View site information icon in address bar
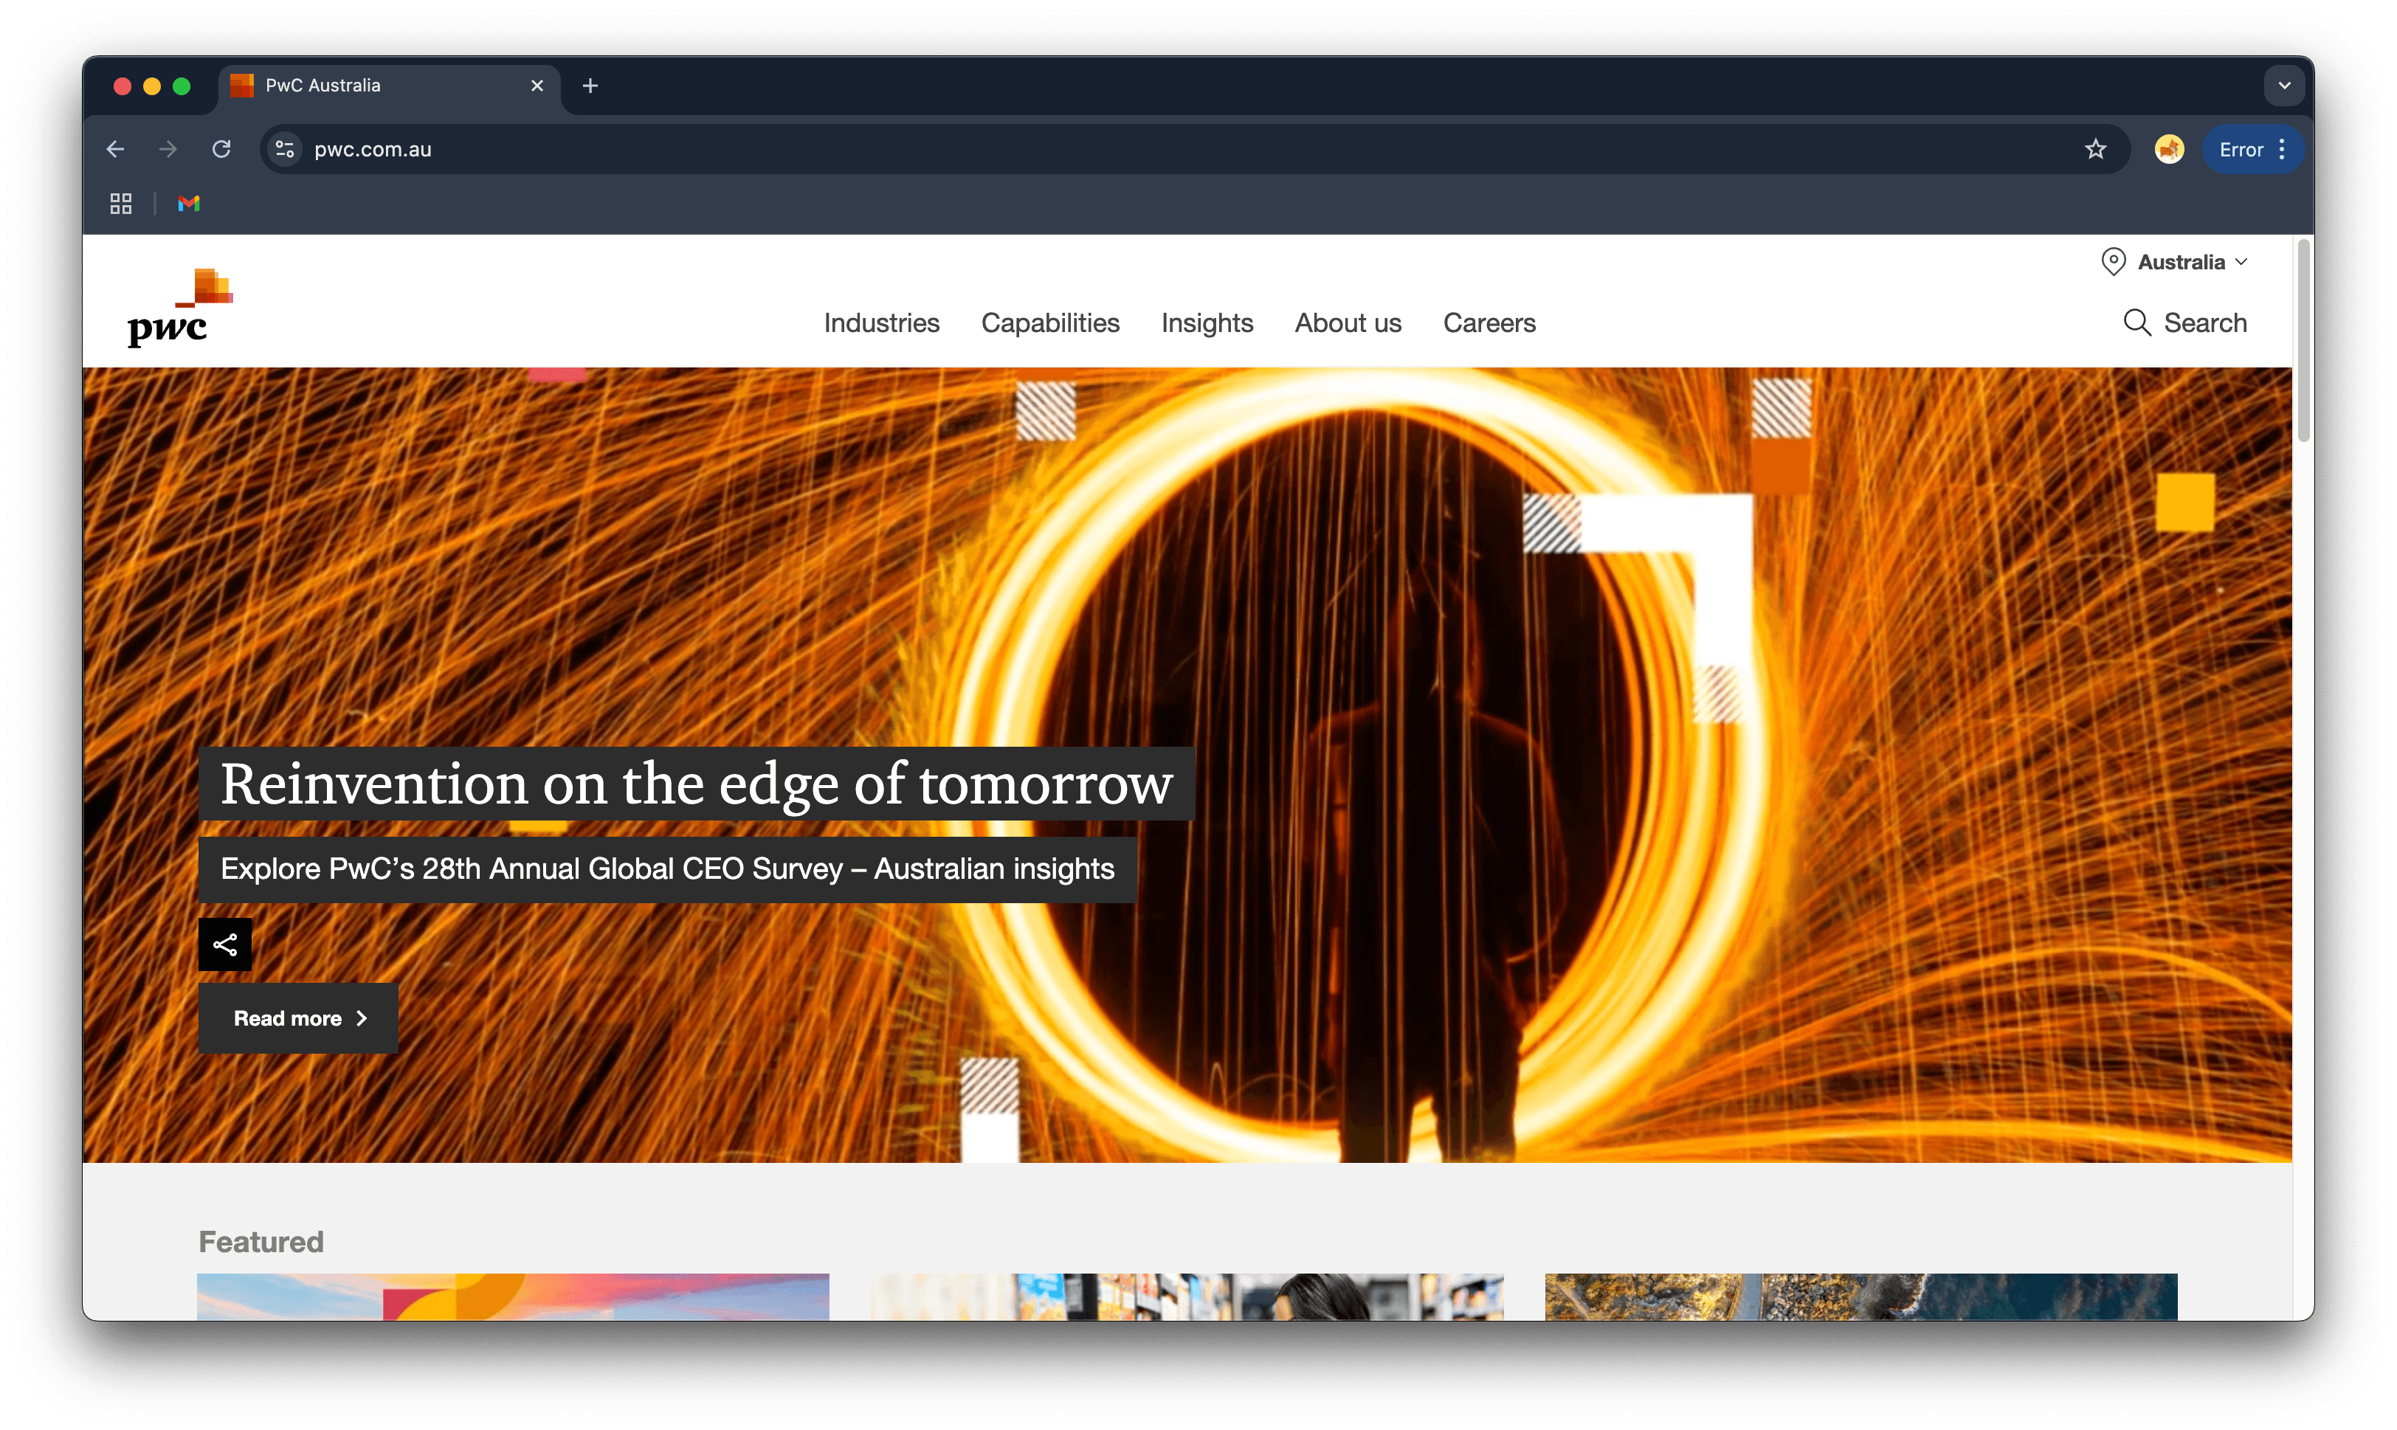This screenshot has height=1430, width=2397. [x=286, y=149]
